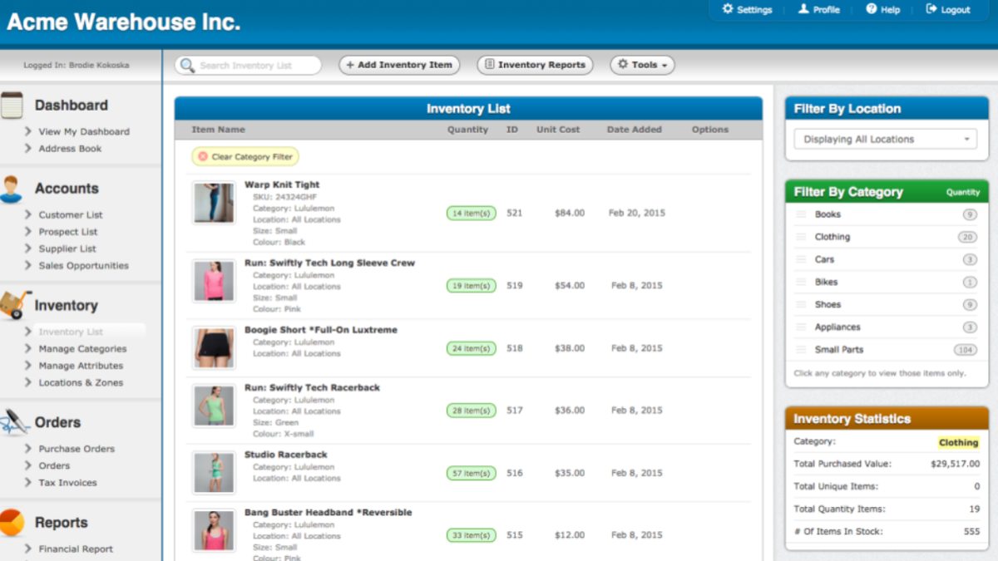Go to Customer List in Accounts
This screenshot has width=998, height=561.
tap(71, 214)
